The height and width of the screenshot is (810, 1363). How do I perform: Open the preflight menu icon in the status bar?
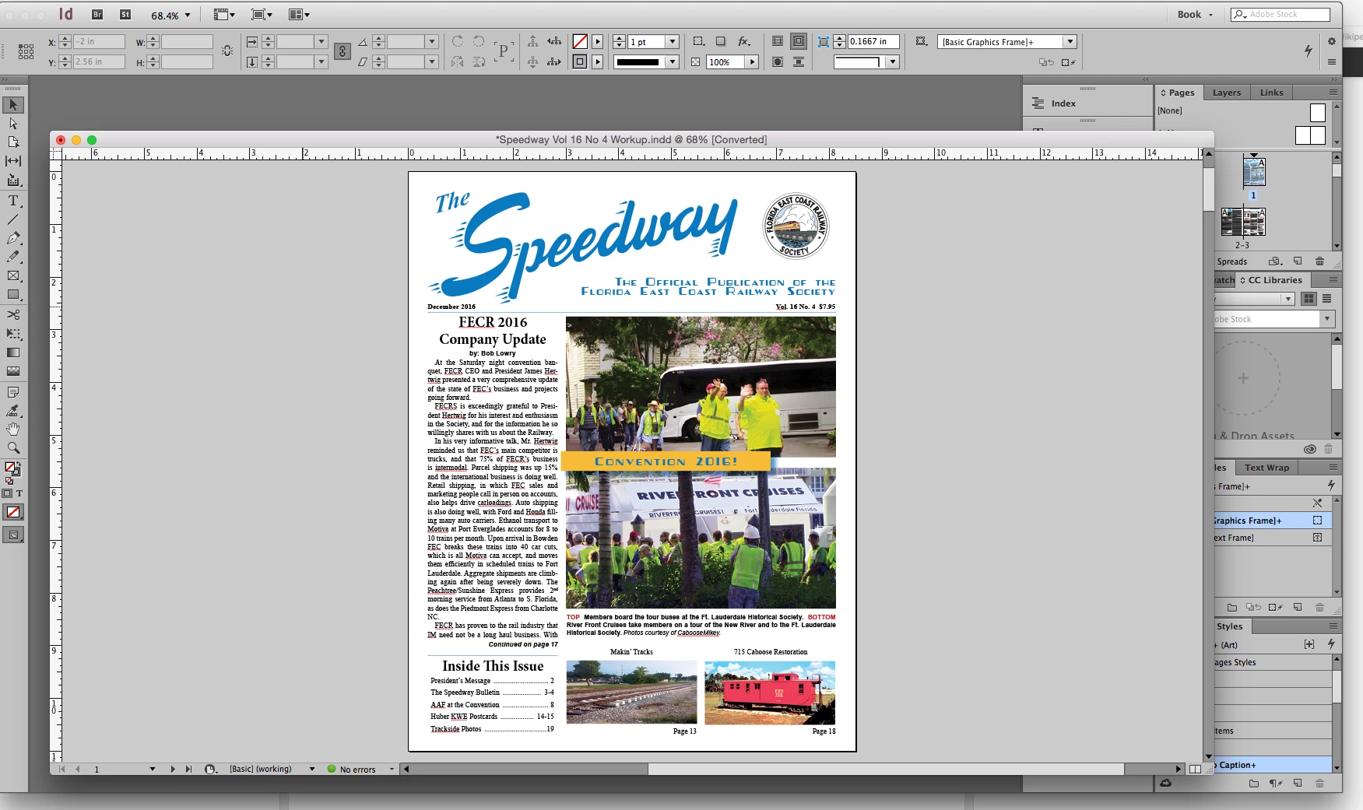point(392,770)
